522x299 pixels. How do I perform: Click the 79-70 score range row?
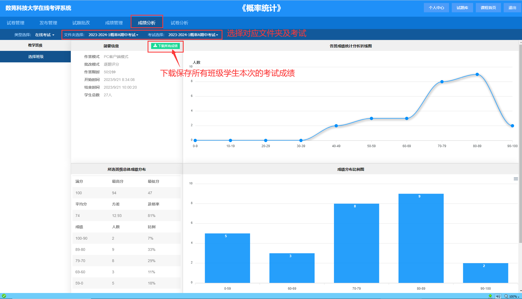tap(127, 261)
